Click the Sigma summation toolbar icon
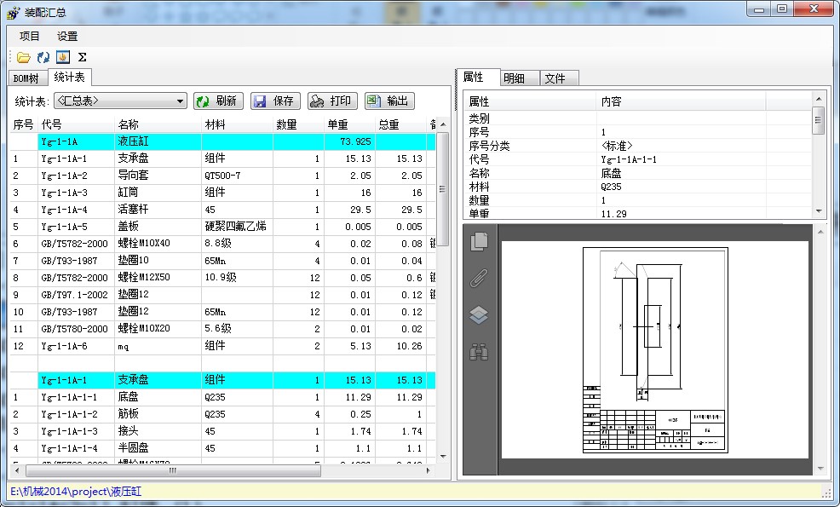Screen dimensions: 840x507 [82, 57]
